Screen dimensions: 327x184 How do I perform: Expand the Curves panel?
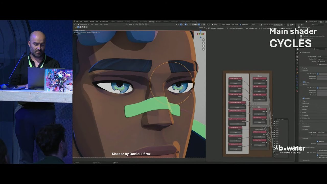303,112
